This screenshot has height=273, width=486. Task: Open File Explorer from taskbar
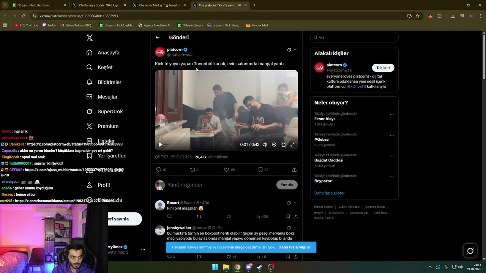pyautogui.click(x=226, y=267)
